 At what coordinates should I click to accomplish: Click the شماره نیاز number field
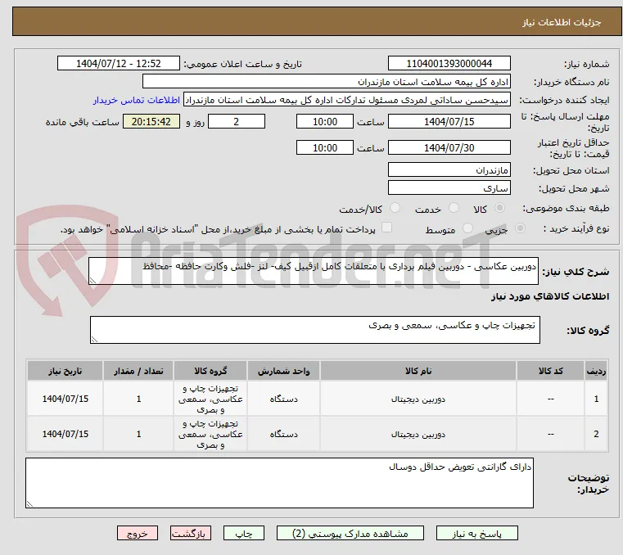449,63
